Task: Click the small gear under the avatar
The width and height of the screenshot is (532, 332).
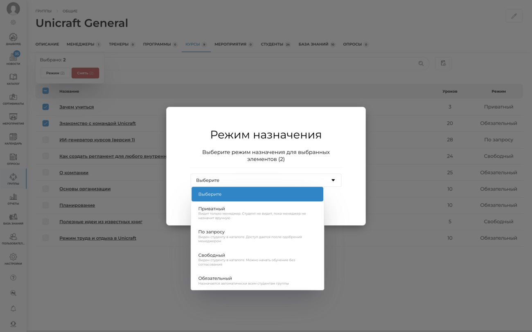Action: (x=13, y=22)
